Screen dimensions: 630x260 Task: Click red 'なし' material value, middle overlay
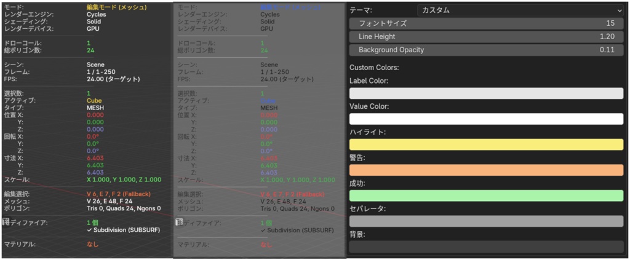coord(266,245)
